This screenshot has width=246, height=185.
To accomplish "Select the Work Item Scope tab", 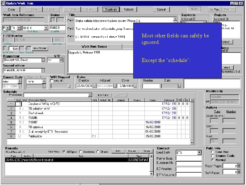I will point(94,47).
